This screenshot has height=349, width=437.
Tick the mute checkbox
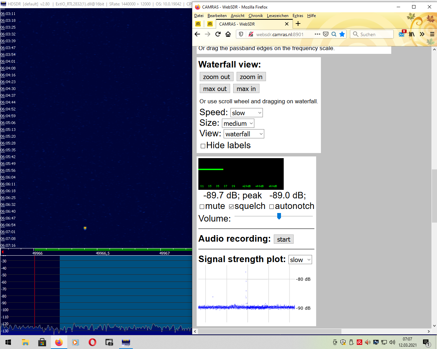click(202, 207)
